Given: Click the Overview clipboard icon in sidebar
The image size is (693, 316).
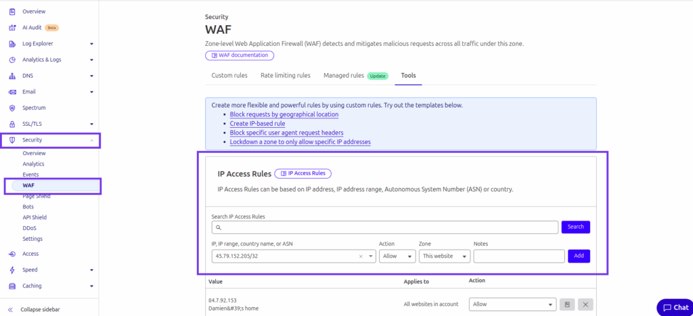Looking at the screenshot, I should pyautogui.click(x=12, y=12).
